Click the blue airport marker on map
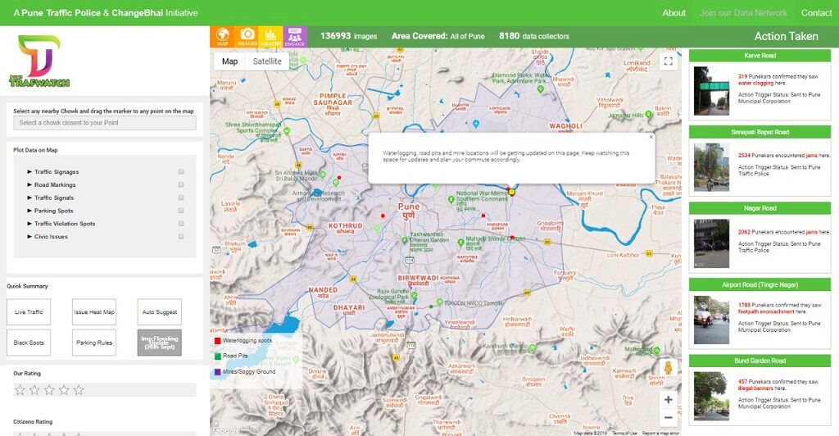 pos(476,124)
